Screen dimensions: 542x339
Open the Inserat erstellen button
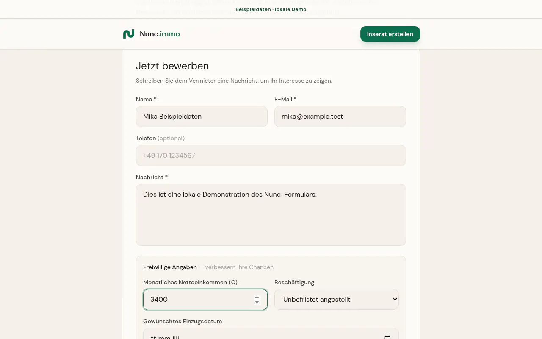(x=390, y=34)
